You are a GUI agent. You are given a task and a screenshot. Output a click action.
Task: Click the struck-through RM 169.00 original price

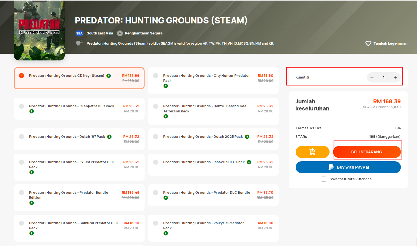[131, 81]
